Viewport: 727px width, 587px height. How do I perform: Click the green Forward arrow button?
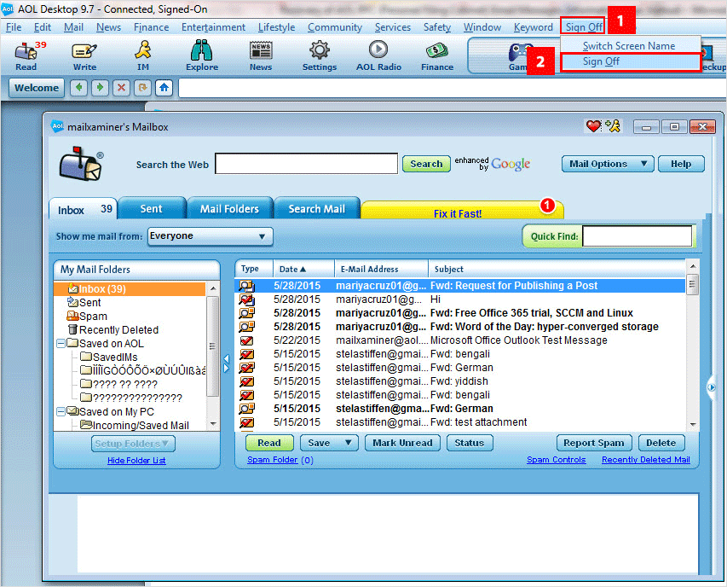pyautogui.click(x=101, y=87)
